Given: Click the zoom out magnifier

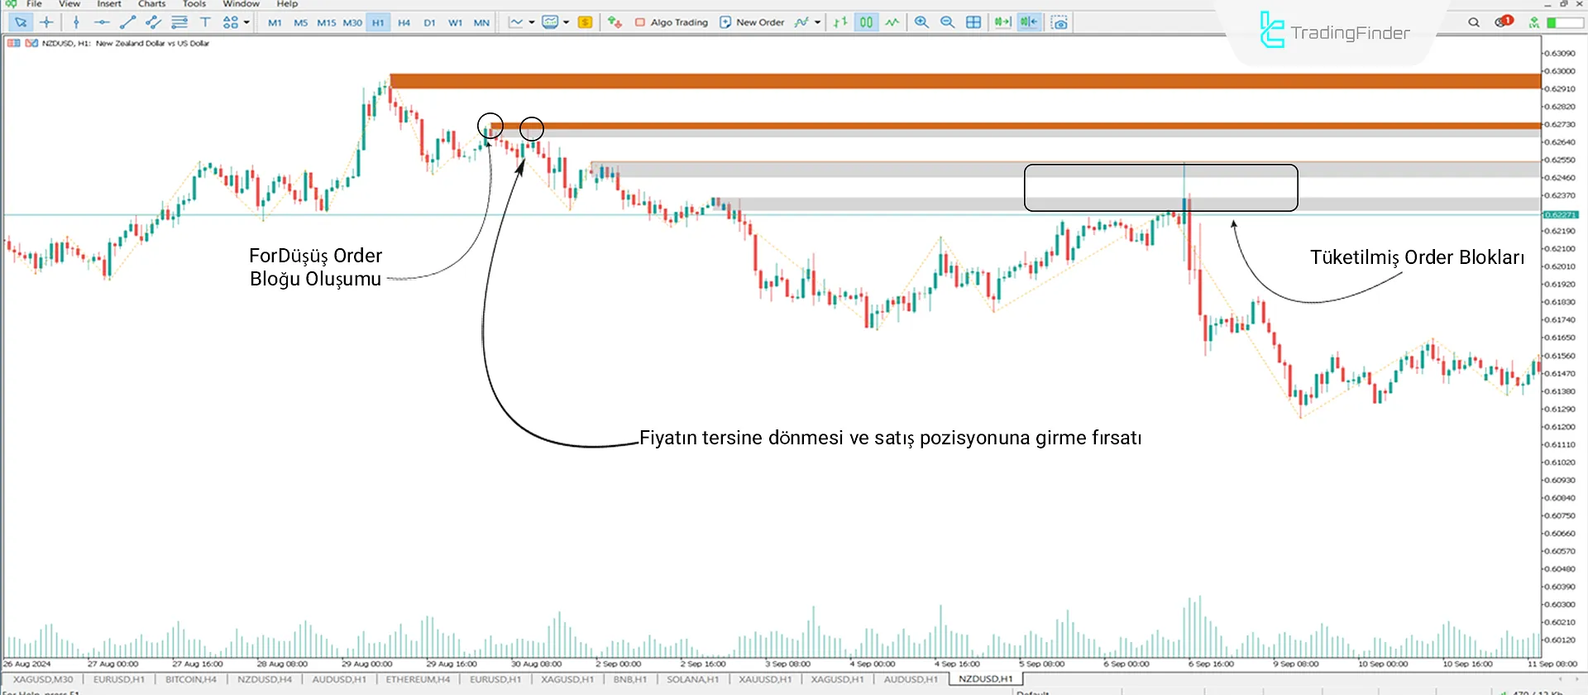Looking at the screenshot, I should [948, 22].
